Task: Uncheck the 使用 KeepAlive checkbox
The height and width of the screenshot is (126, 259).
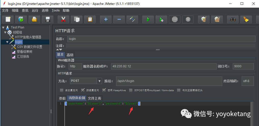Action: [104, 90]
